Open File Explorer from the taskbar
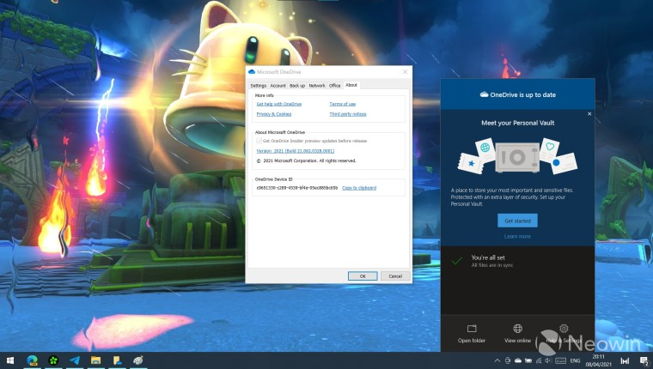 click(x=95, y=360)
